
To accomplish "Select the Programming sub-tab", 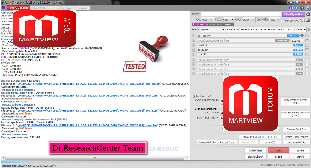I will pyautogui.click(x=200, y=24).
